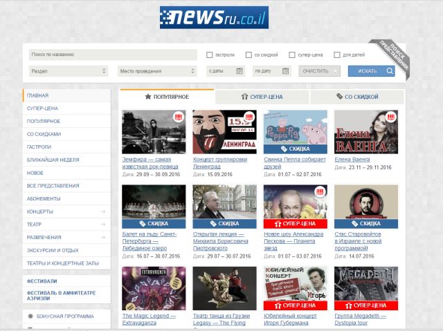The width and height of the screenshot is (443, 331).
Task: Open the 'с даты' date picker field
Action: tap(226, 71)
